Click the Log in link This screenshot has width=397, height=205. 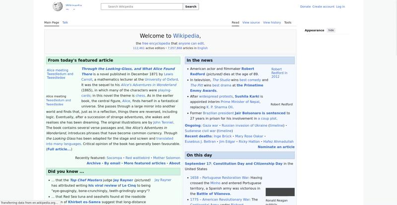tap(340, 6)
